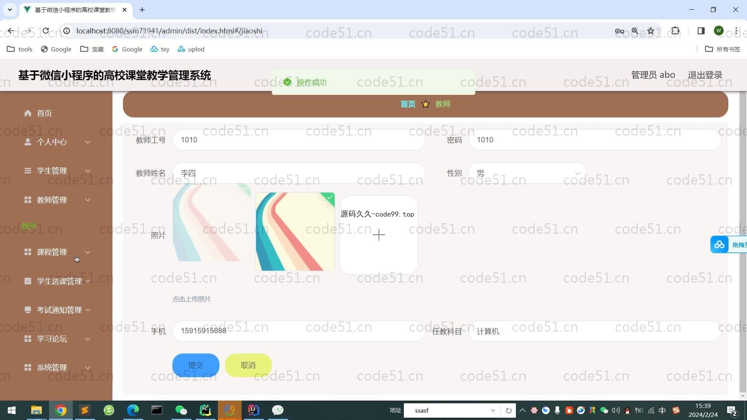The height and width of the screenshot is (420, 747).
Task: Click the 密码 input field
Action: (x=595, y=140)
